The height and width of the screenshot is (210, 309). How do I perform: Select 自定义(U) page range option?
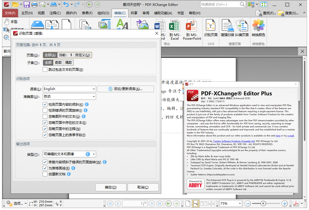coord(82,55)
